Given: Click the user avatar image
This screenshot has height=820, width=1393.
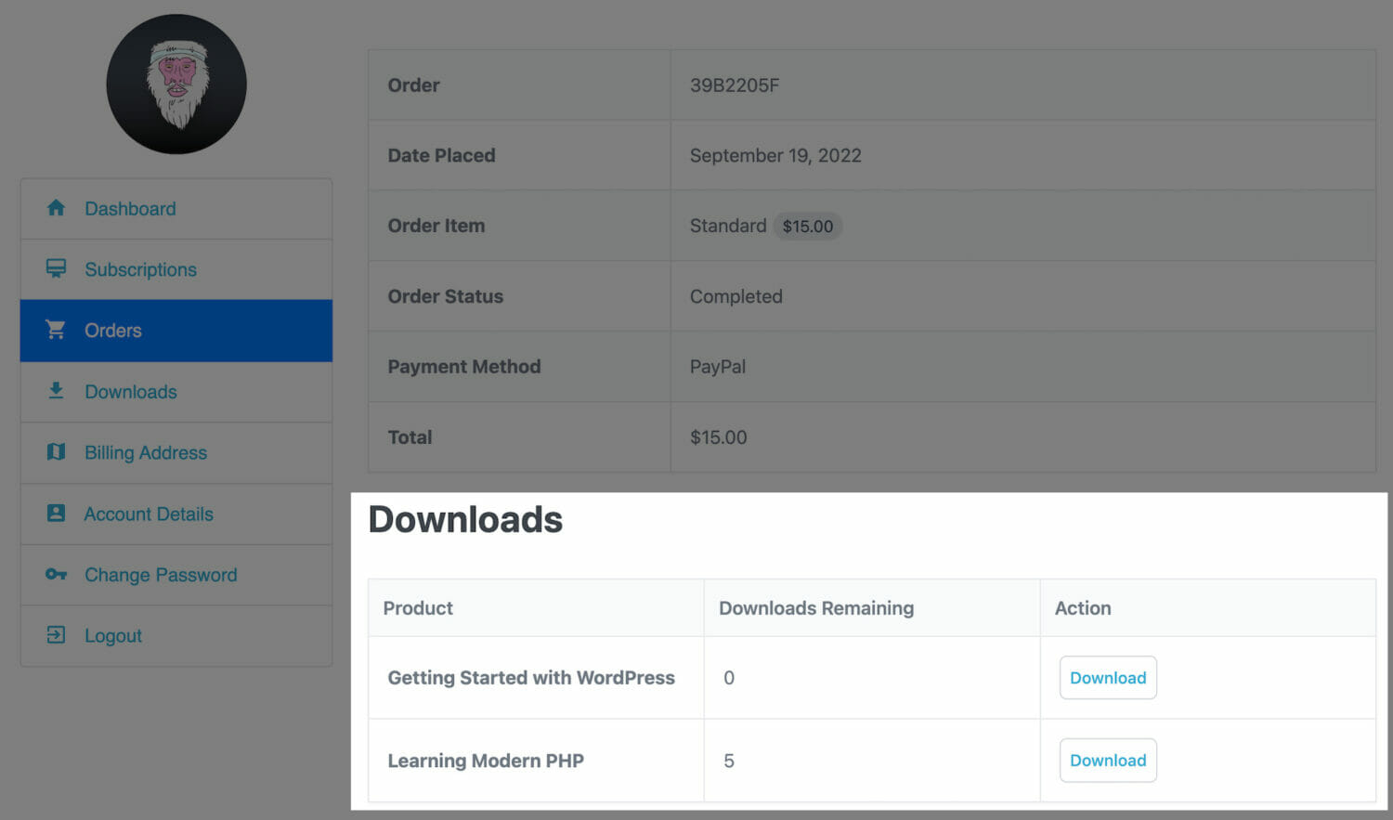Looking at the screenshot, I should [176, 85].
